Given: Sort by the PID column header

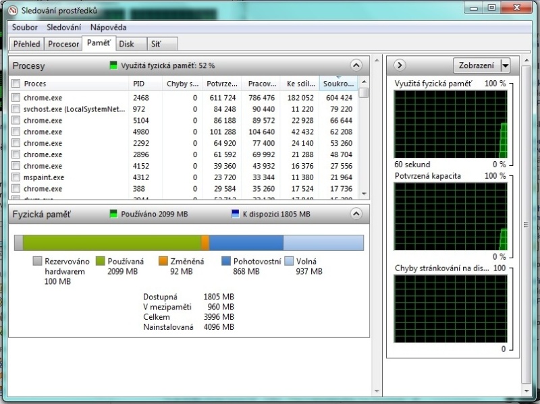Looking at the screenshot, I should pyautogui.click(x=145, y=84).
